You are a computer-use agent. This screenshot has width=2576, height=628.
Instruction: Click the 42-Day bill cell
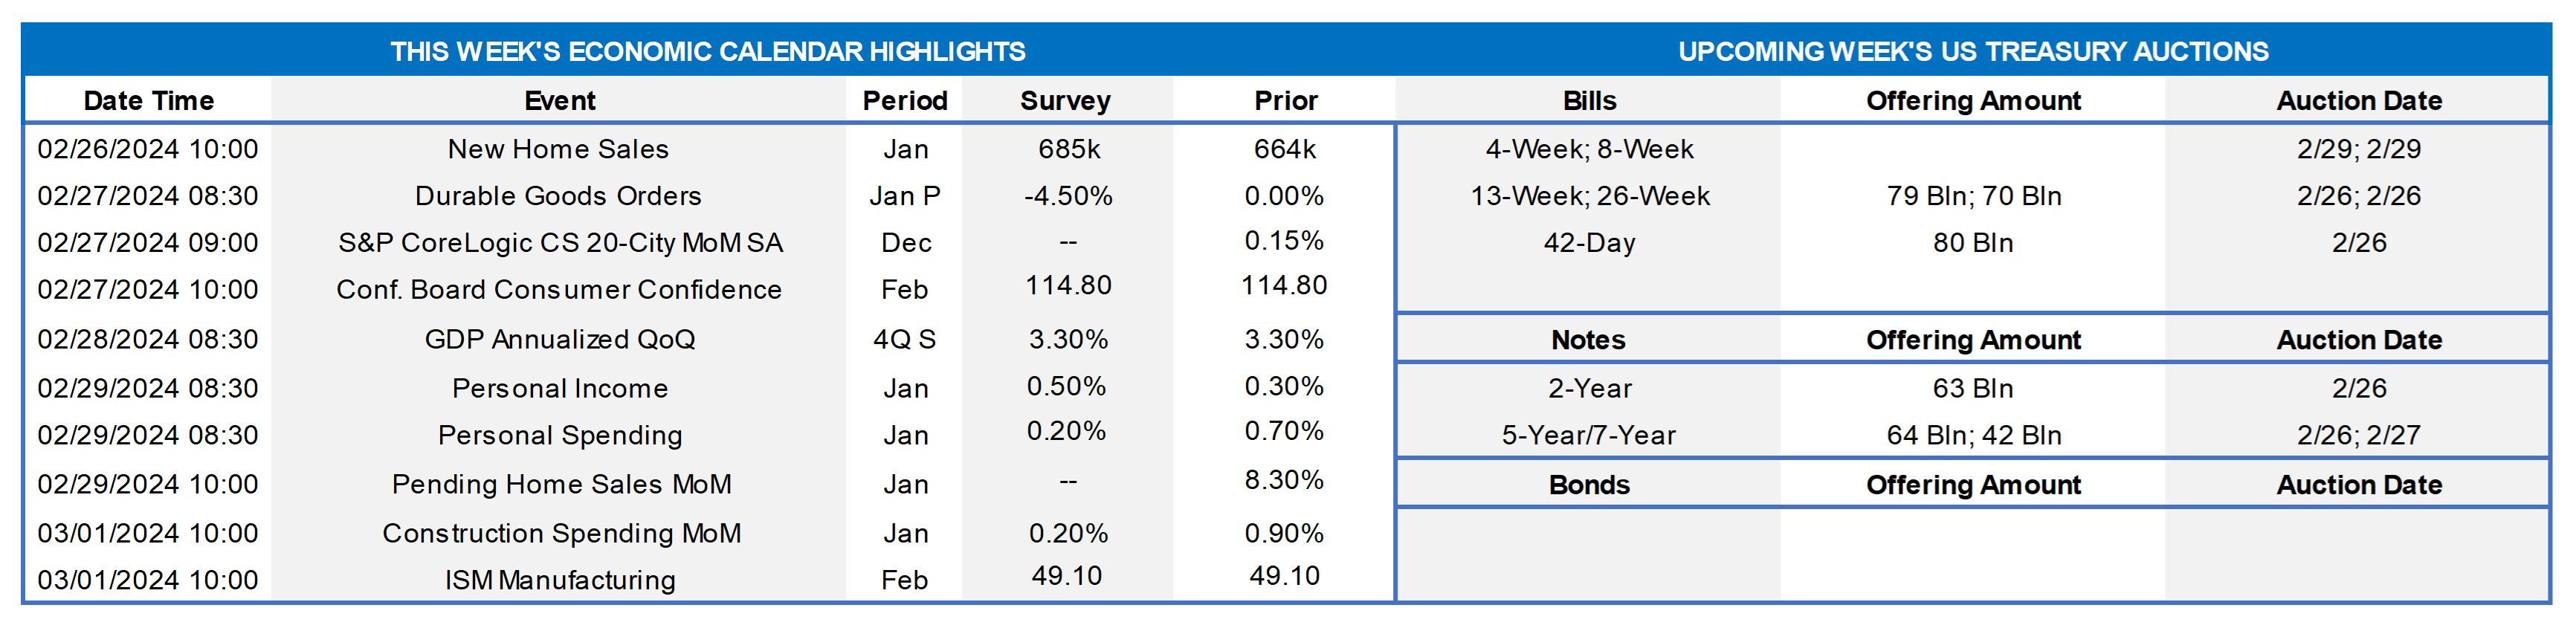click(x=1589, y=243)
